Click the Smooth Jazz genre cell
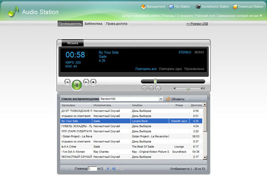The image size is (267, 180). [x=179, y=121]
